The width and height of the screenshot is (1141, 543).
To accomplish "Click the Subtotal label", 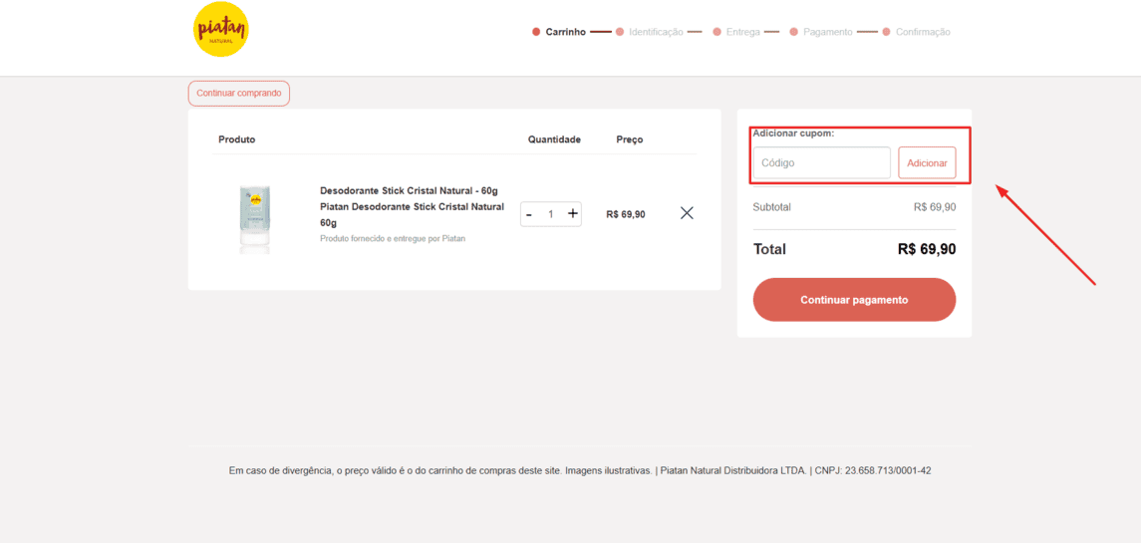I will 772,207.
